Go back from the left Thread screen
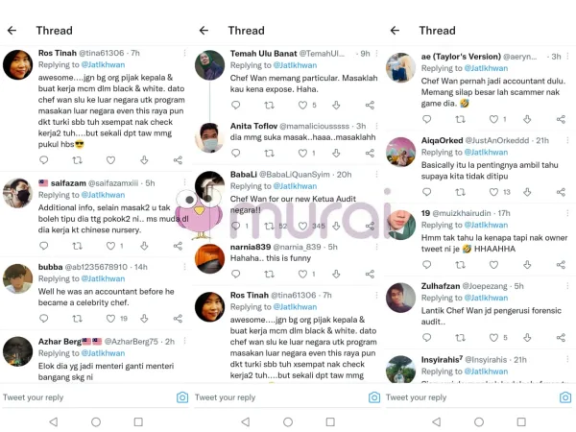This screenshot has height=432, width=576. [x=12, y=30]
